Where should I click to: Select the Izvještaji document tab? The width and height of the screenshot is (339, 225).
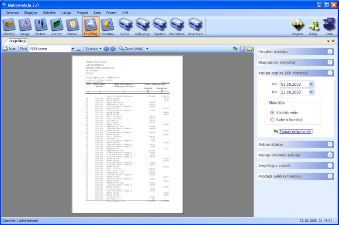point(18,40)
